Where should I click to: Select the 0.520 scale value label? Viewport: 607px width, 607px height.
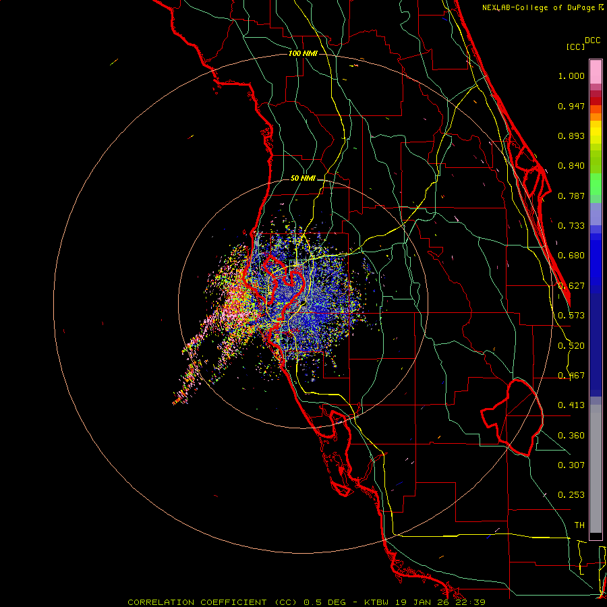[571, 346]
